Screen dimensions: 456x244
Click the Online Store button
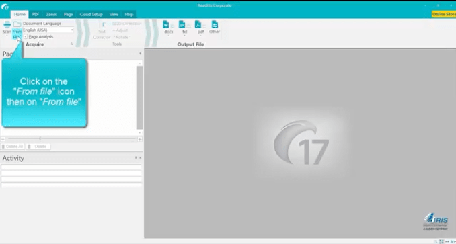point(444,14)
